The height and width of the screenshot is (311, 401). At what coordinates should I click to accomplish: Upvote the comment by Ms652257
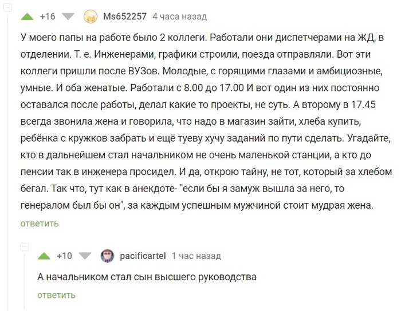click(27, 17)
